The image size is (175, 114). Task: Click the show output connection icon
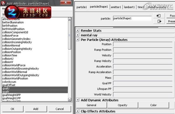[159, 21]
